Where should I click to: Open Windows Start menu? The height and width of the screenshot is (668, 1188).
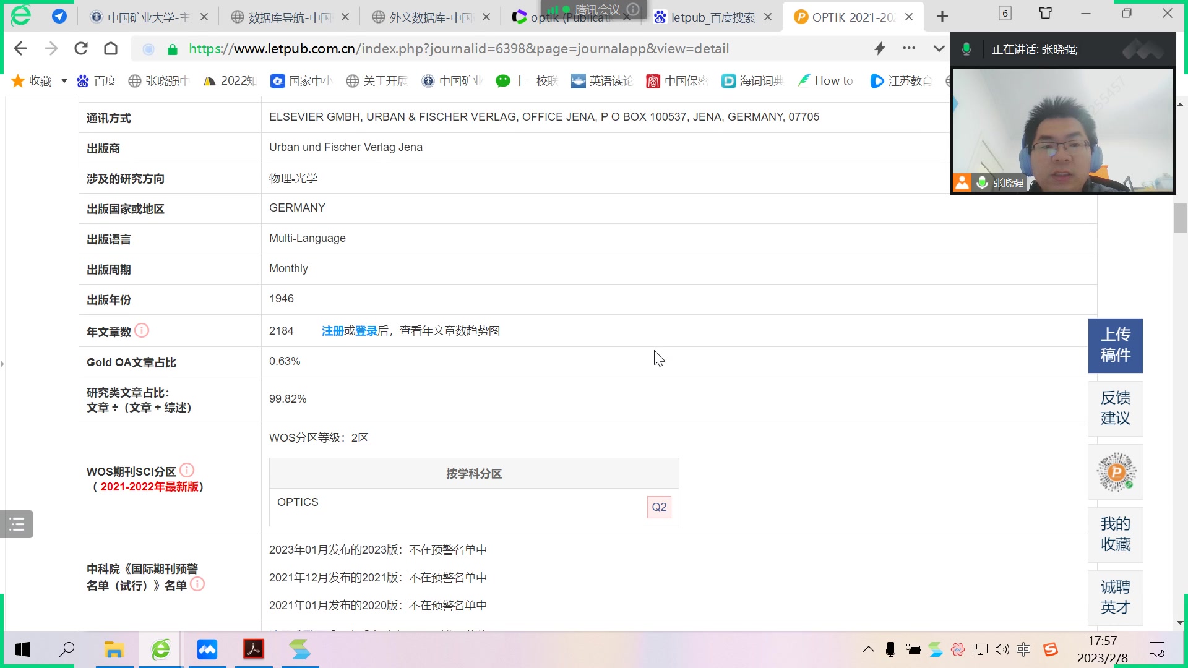coord(22,649)
